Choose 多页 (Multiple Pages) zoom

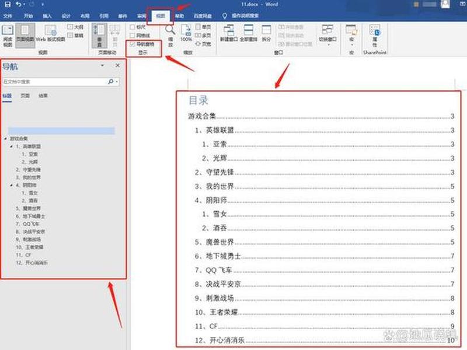pyautogui.click(x=203, y=36)
